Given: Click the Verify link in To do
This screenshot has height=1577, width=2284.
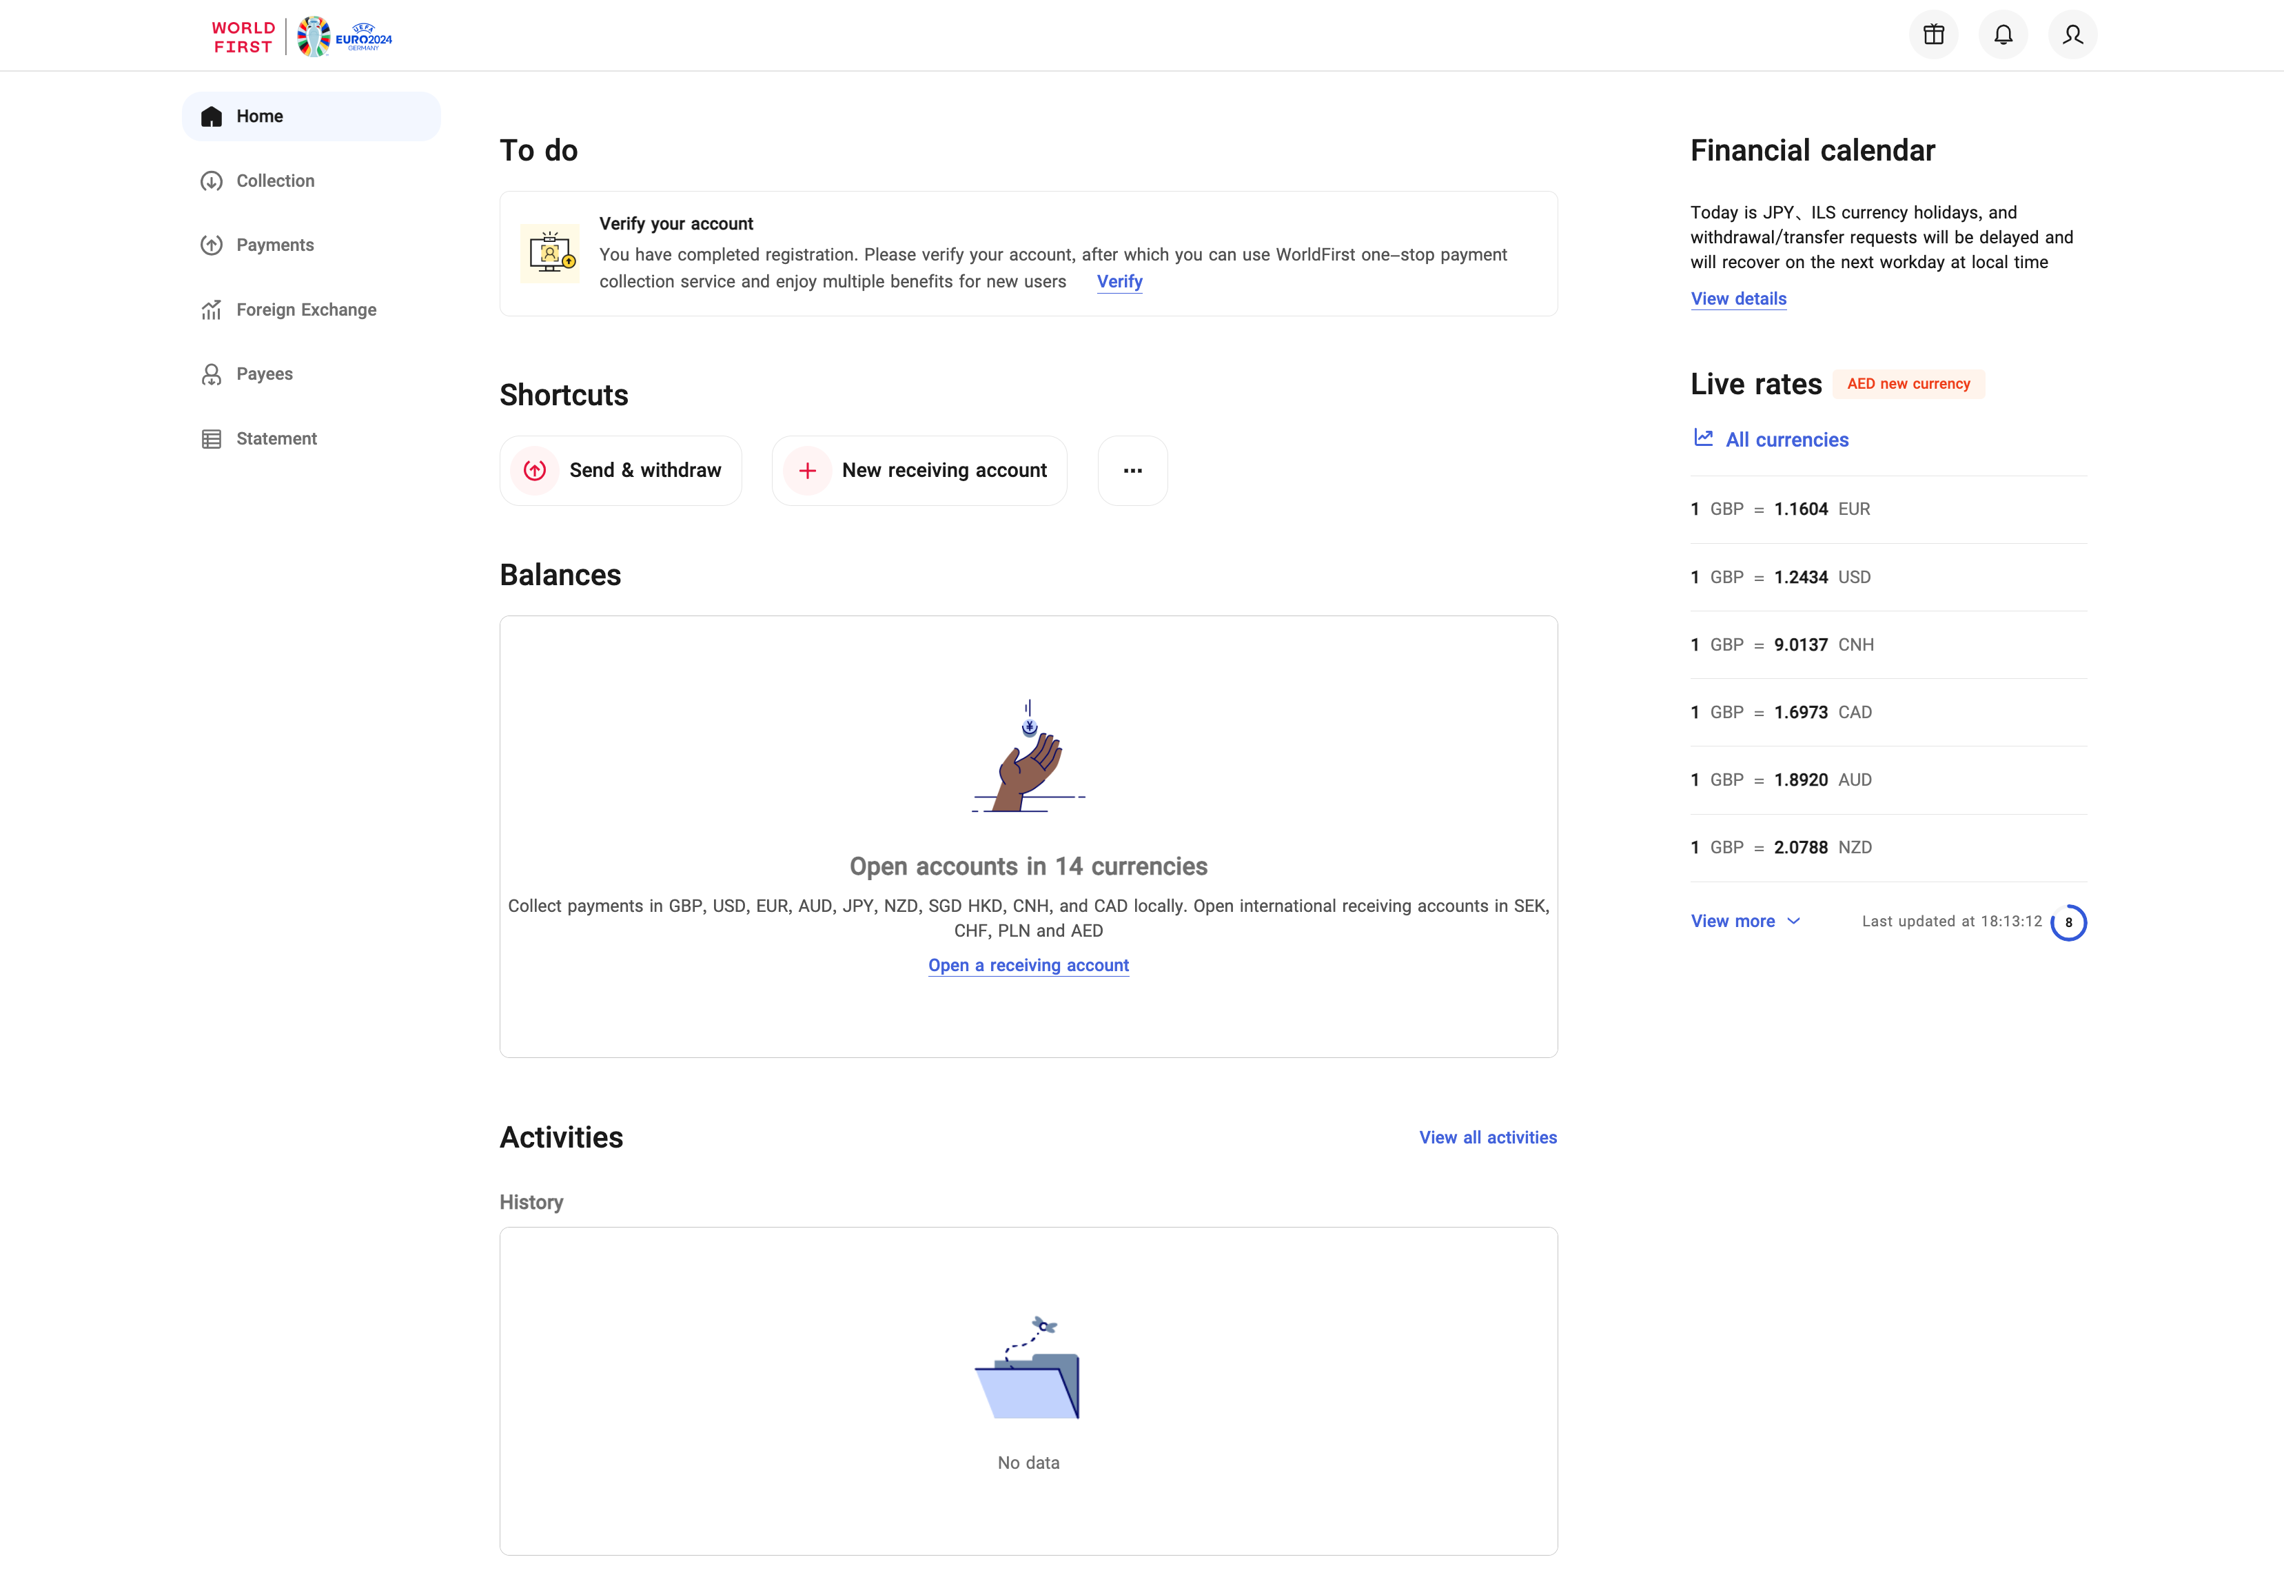Looking at the screenshot, I should click(1119, 282).
